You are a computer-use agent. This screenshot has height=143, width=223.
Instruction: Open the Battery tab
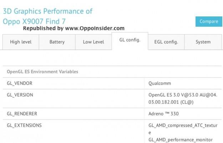(x=57, y=42)
